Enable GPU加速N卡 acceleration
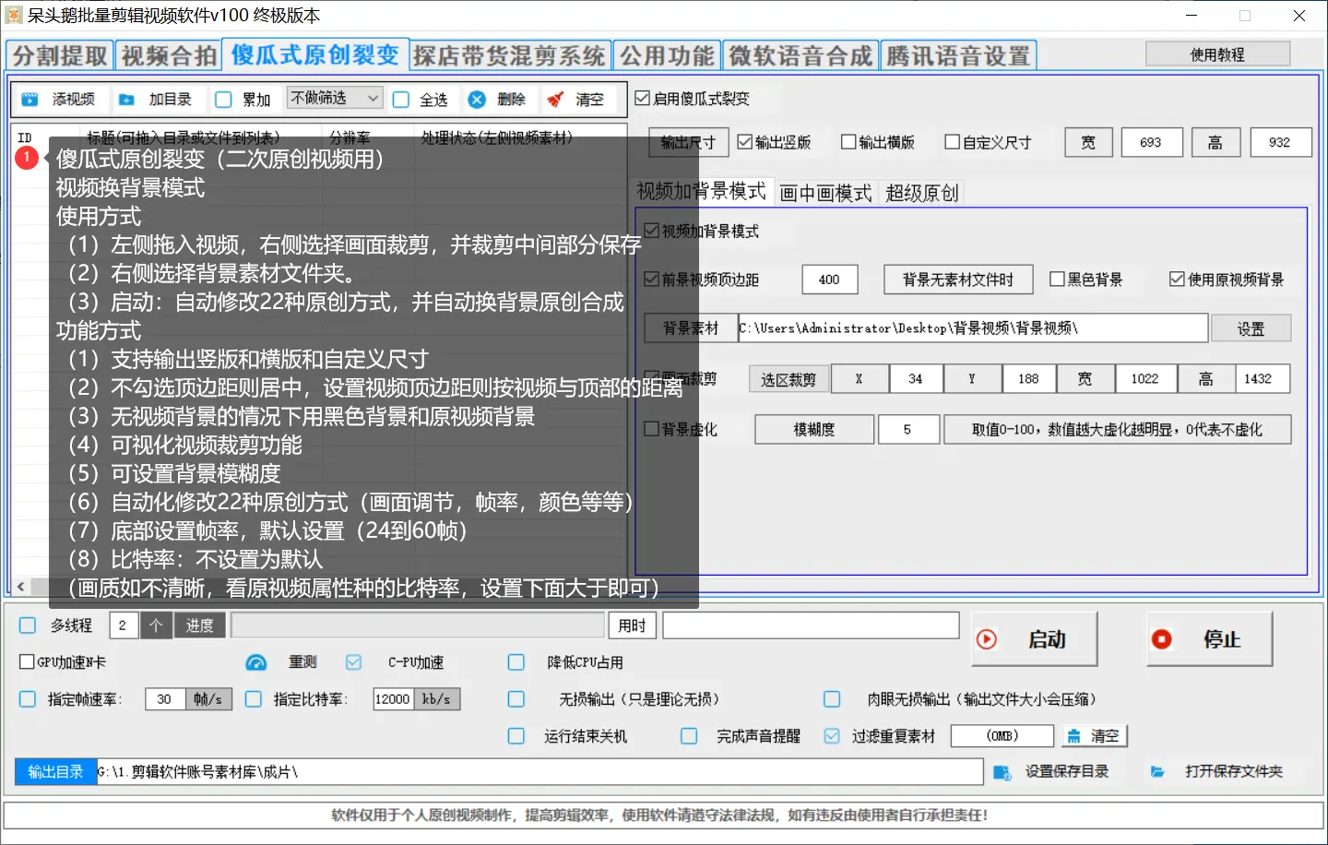Viewport: 1328px width, 845px height. 27,661
